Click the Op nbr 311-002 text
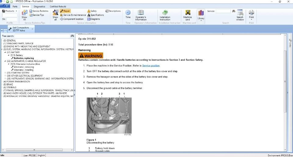The width and height of the screenshot is (293, 157). point(87,39)
